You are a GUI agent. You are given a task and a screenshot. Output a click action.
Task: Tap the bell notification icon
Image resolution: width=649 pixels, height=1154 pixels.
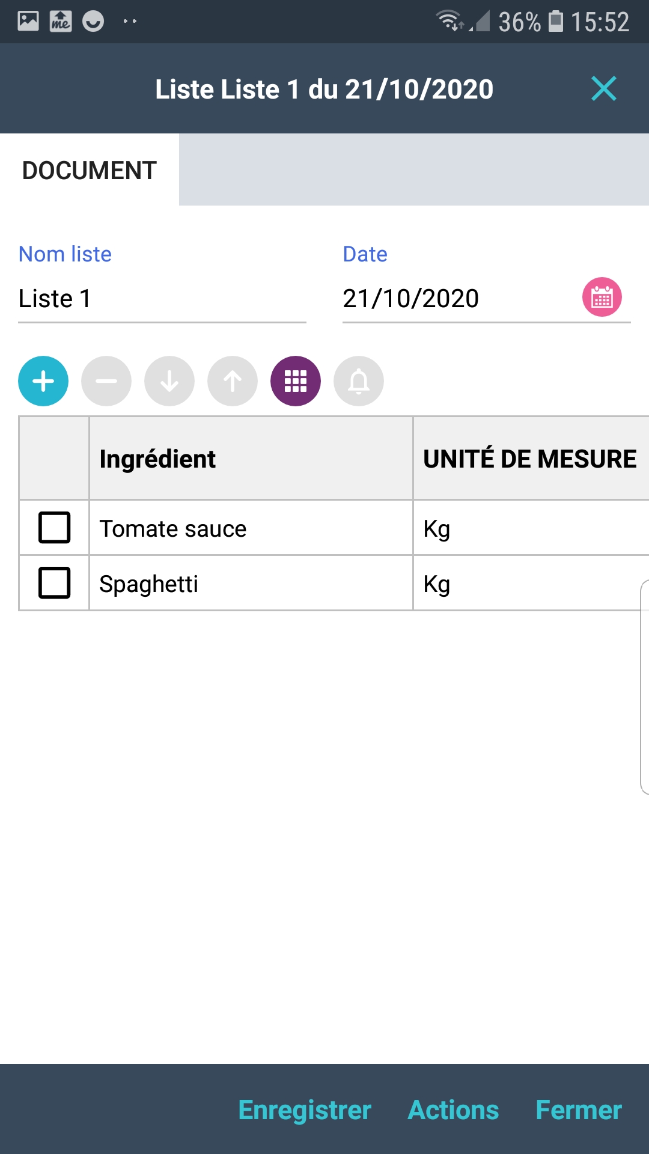(359, 381)
